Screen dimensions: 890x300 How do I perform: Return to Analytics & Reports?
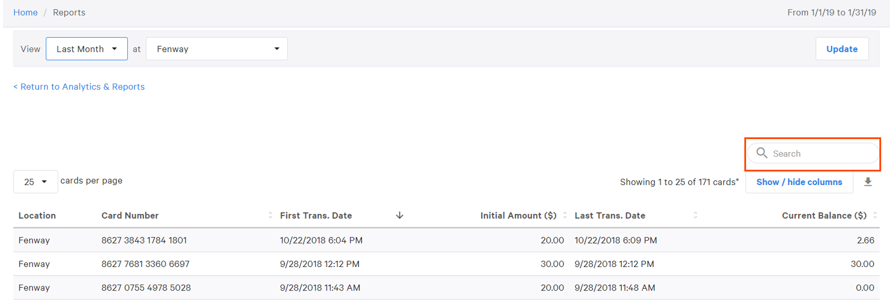pyautogui.click(x=79, y=87)
